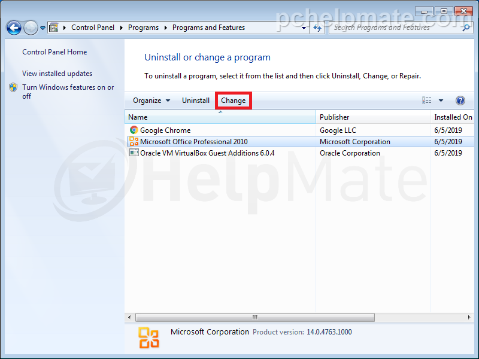Viewport: 479px width, 359px height.
Task: Open the view options dropdown arrow
Action: pyautogui.click(x=441, y=101)
